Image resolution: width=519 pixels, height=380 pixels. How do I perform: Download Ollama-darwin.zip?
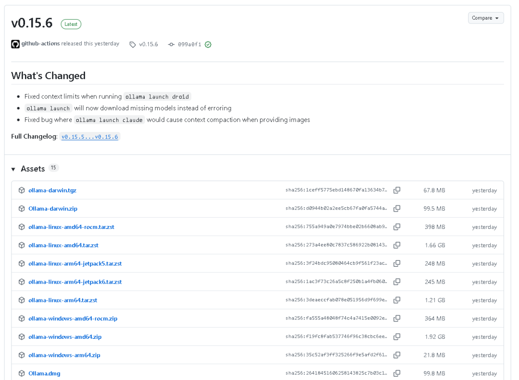tap(53, 209)
